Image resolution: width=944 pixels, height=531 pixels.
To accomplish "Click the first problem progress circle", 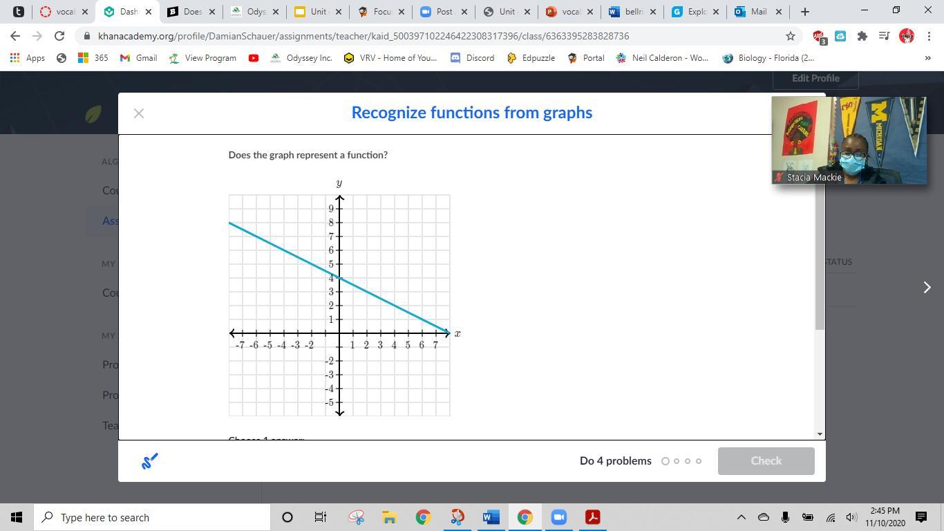I will coord(665,461).
